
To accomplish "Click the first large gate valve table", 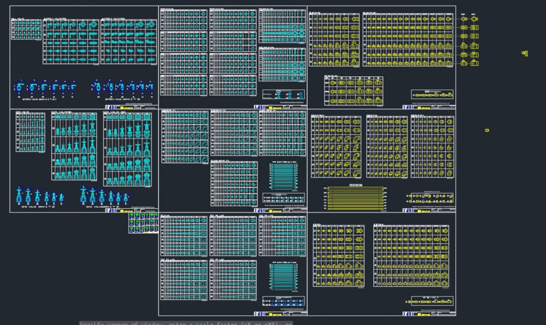I will point(74,147).
